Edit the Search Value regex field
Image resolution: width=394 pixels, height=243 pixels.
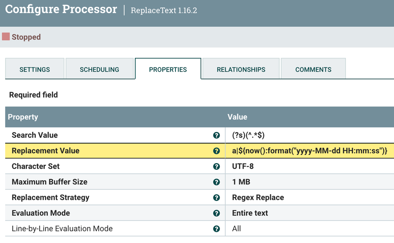pos(310,135)
